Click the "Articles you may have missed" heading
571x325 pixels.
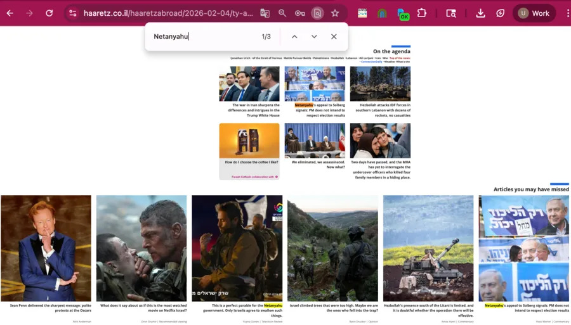[x=531, y=189]
